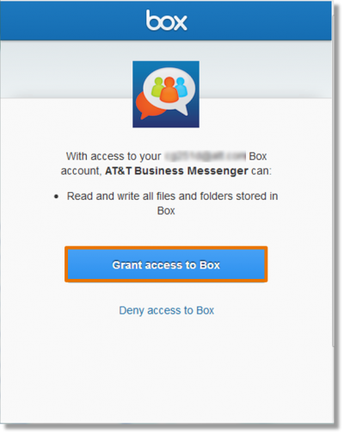This screenshot has width=344, height=434.
Task: Click the bullet point beside the permission text
Action: coord(57,196)
